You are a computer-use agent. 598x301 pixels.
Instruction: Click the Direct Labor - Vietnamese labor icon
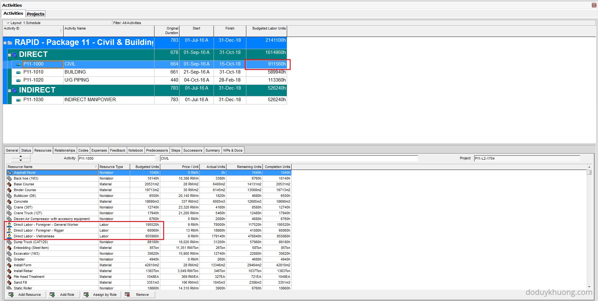point(9,236)
